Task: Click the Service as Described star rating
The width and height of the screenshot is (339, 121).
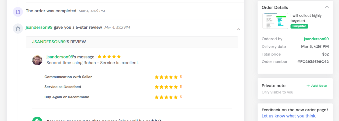Action: coord(166,87)
